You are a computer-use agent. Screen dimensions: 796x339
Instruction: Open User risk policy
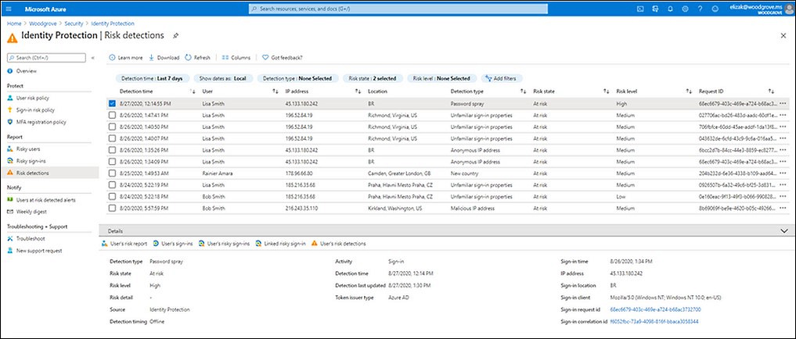[x=33, y=98]
